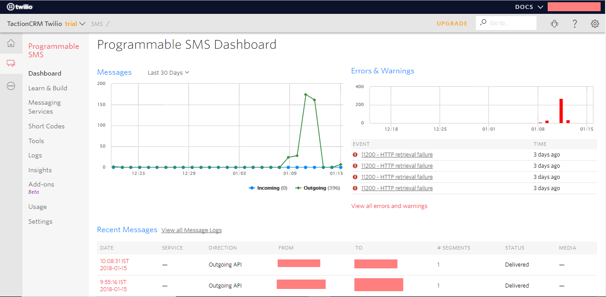Screen dimensions: 606x297
Task: Click the peak point of Outgoing line
Action: (305, 94)
